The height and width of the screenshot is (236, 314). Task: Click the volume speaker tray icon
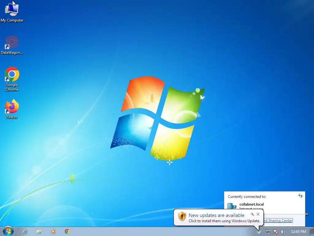[283, 232]
